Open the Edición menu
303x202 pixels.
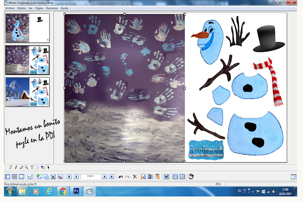coord(21,8)
